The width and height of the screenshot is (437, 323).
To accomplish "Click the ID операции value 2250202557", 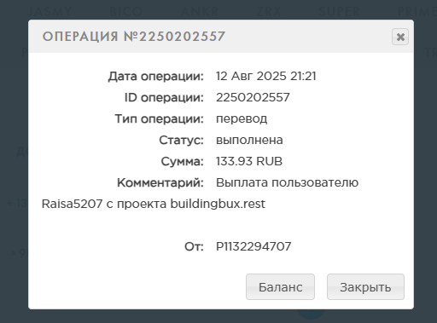I will [253, 97].
